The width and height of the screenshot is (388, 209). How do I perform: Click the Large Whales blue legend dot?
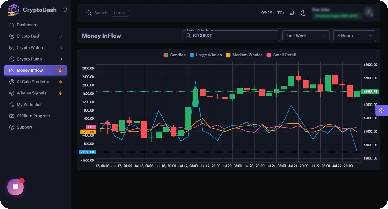[x=192, y=55]
